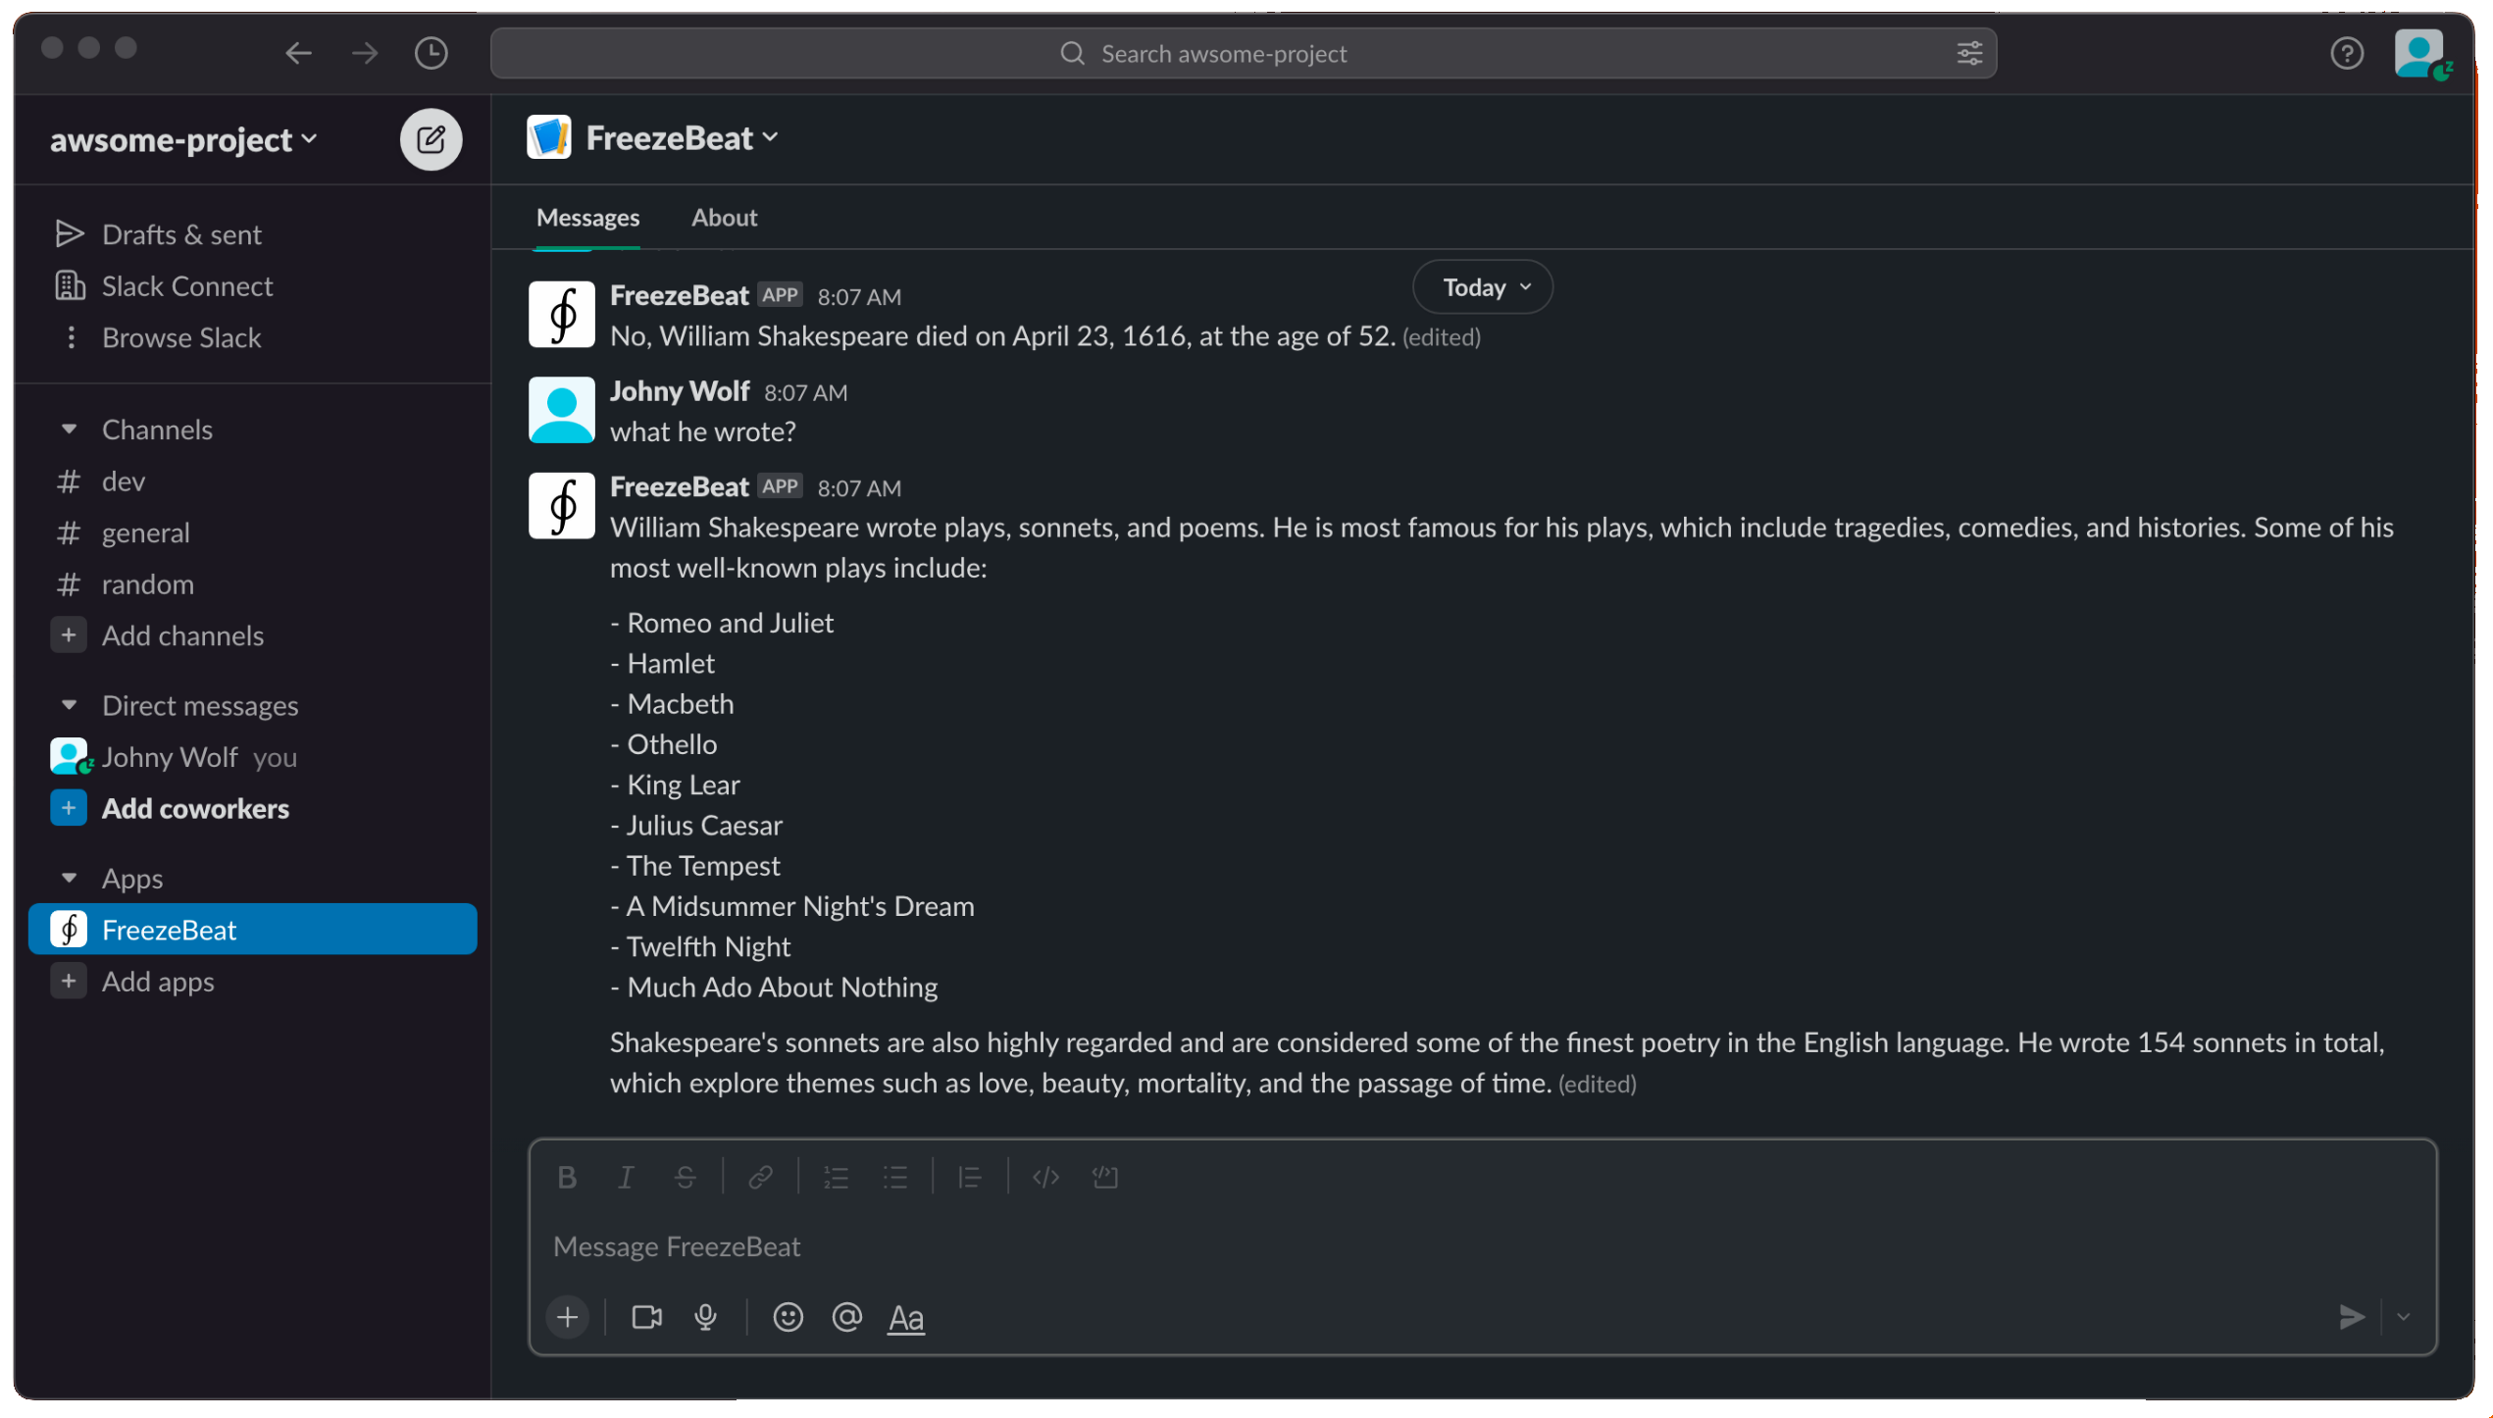Click the record video clip icon

[x=646, y=1316]
